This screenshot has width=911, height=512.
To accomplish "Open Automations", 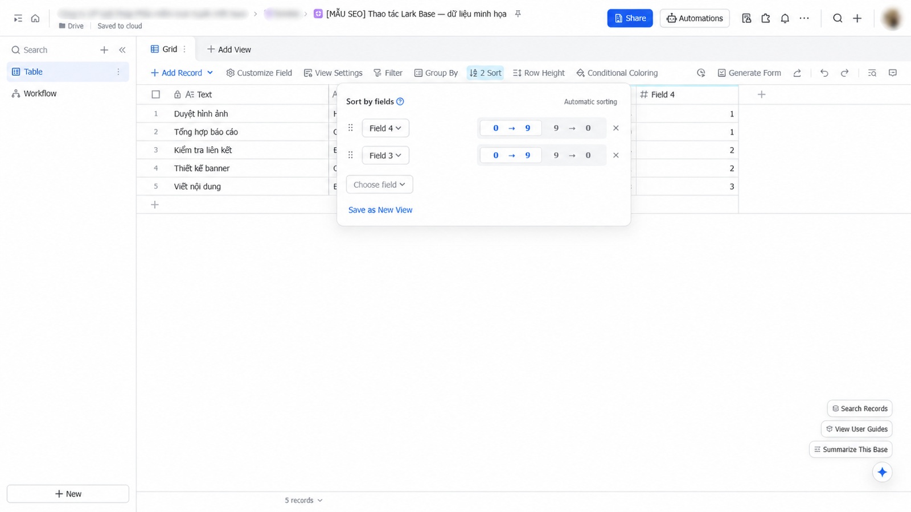I will (x=695, y=18).
